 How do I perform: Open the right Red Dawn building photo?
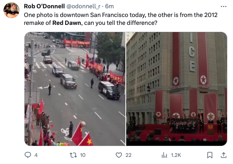click(x=176, y=89)
